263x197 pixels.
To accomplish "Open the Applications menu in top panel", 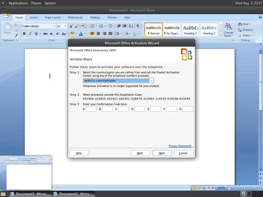I will pyautogui.click(x=18, y=3).
